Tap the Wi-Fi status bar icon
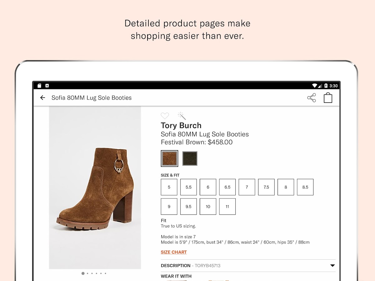This screenshot has width=375, height=281. point(315,86)
